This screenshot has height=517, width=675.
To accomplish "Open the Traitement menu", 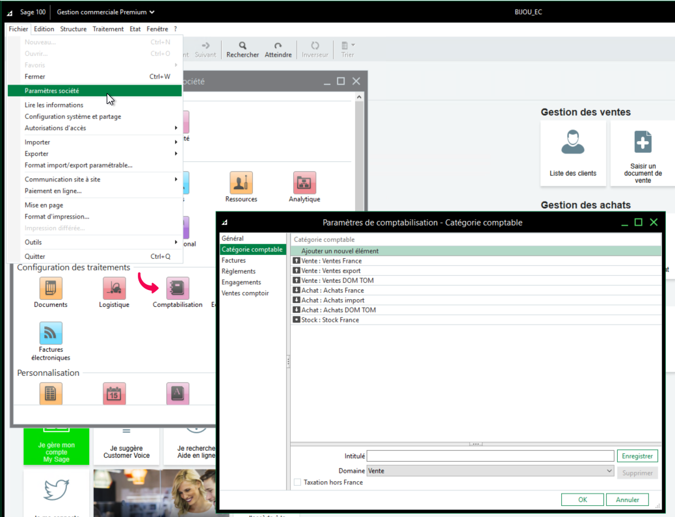I will (x=108, y=29).
